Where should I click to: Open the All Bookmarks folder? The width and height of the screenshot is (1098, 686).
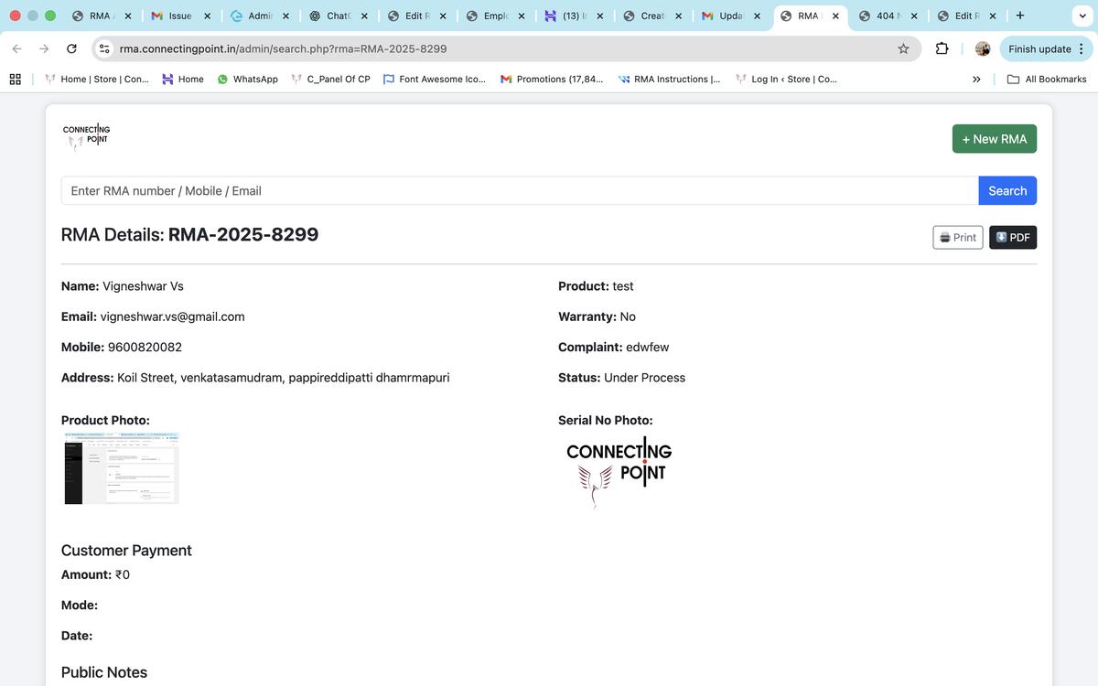click(x=1047, y=80)
